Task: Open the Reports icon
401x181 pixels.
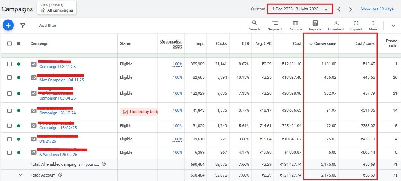Action: coord(315,25)
